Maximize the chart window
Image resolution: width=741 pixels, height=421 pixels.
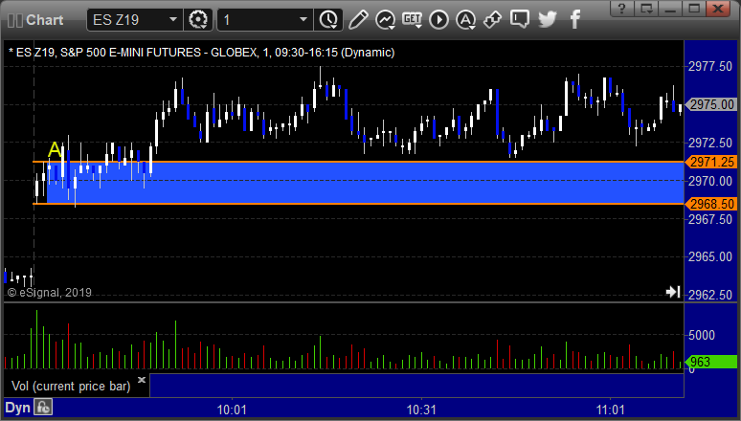click(694, 9)
